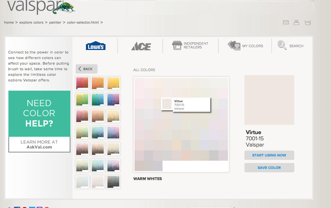Click the painter breadcrumb link
Screen dimensions: 331x208
[x=55, y=22]
